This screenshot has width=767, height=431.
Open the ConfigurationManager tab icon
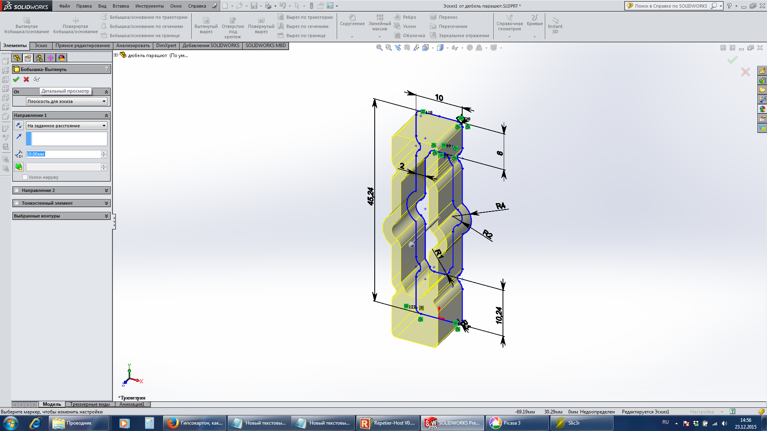(x=39, y=58)
